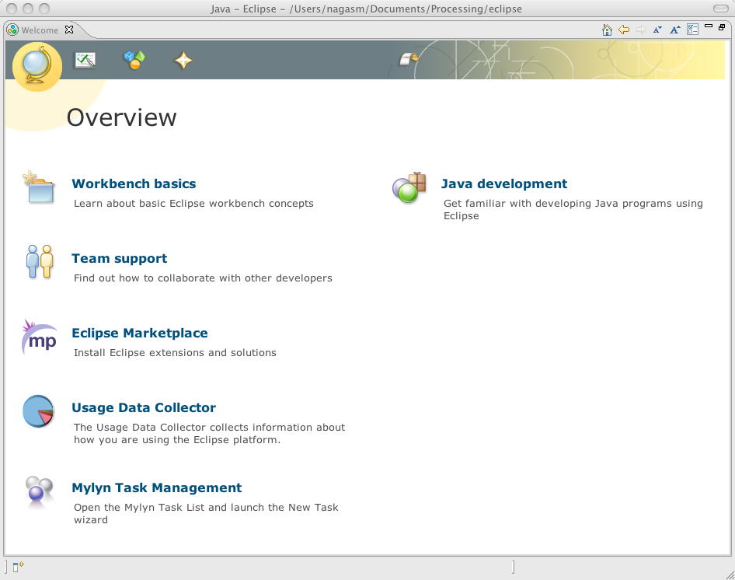Open the Eclipse Marketplace link

click(x=140, y=334)
